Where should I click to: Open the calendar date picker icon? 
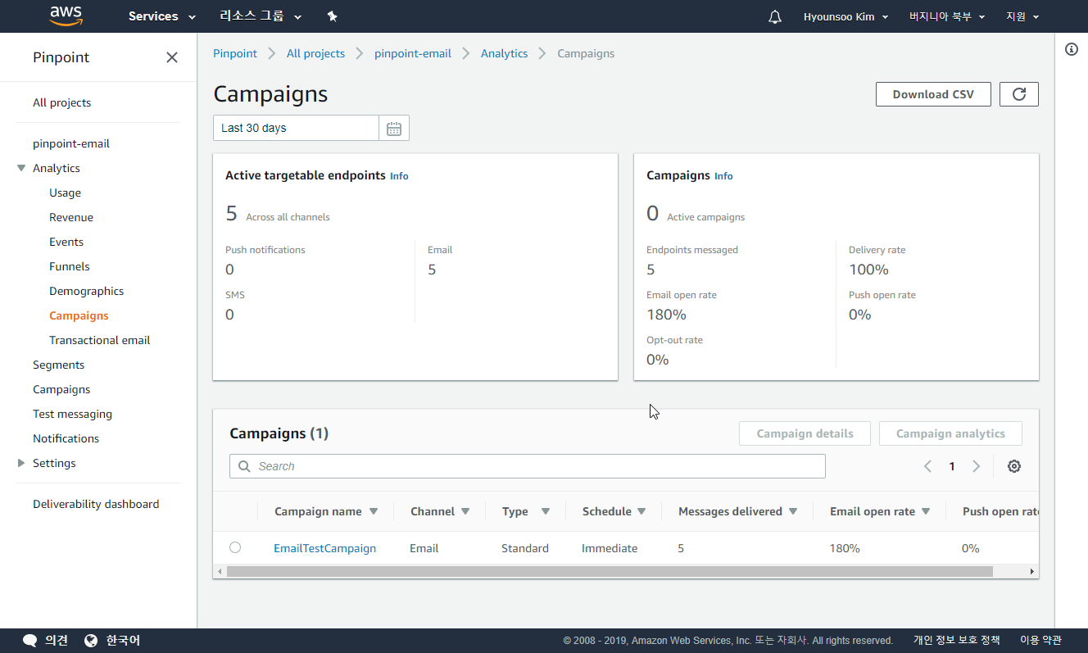click(x=394, y=128)
